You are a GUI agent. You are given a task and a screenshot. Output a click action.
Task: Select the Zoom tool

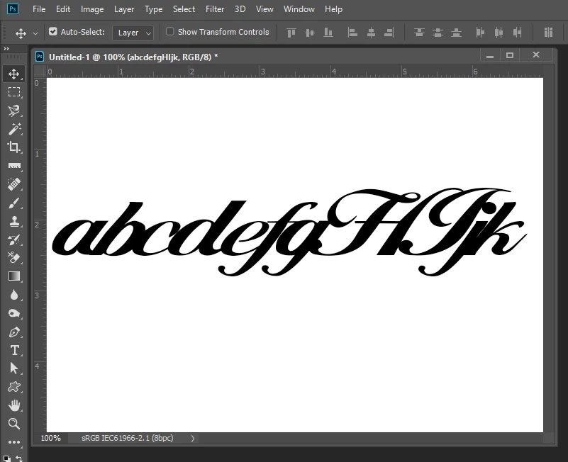(x=14, y=424)
